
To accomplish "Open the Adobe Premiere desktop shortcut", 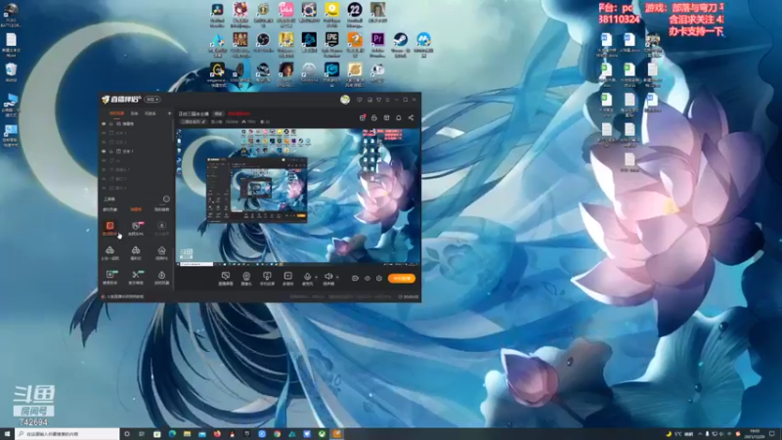I will tap(377, 45).
